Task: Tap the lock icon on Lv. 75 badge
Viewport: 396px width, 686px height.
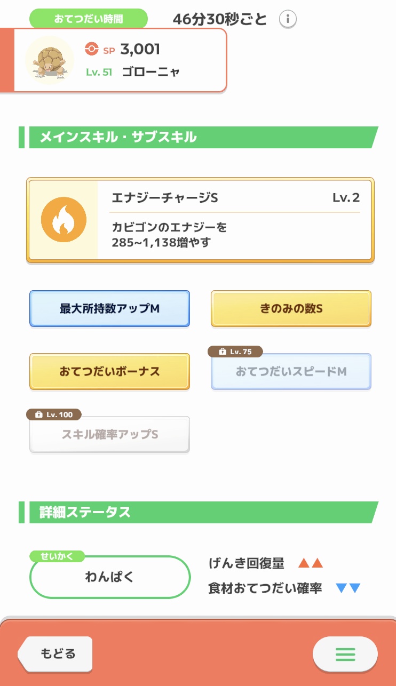Action: [x=221, y=352]
